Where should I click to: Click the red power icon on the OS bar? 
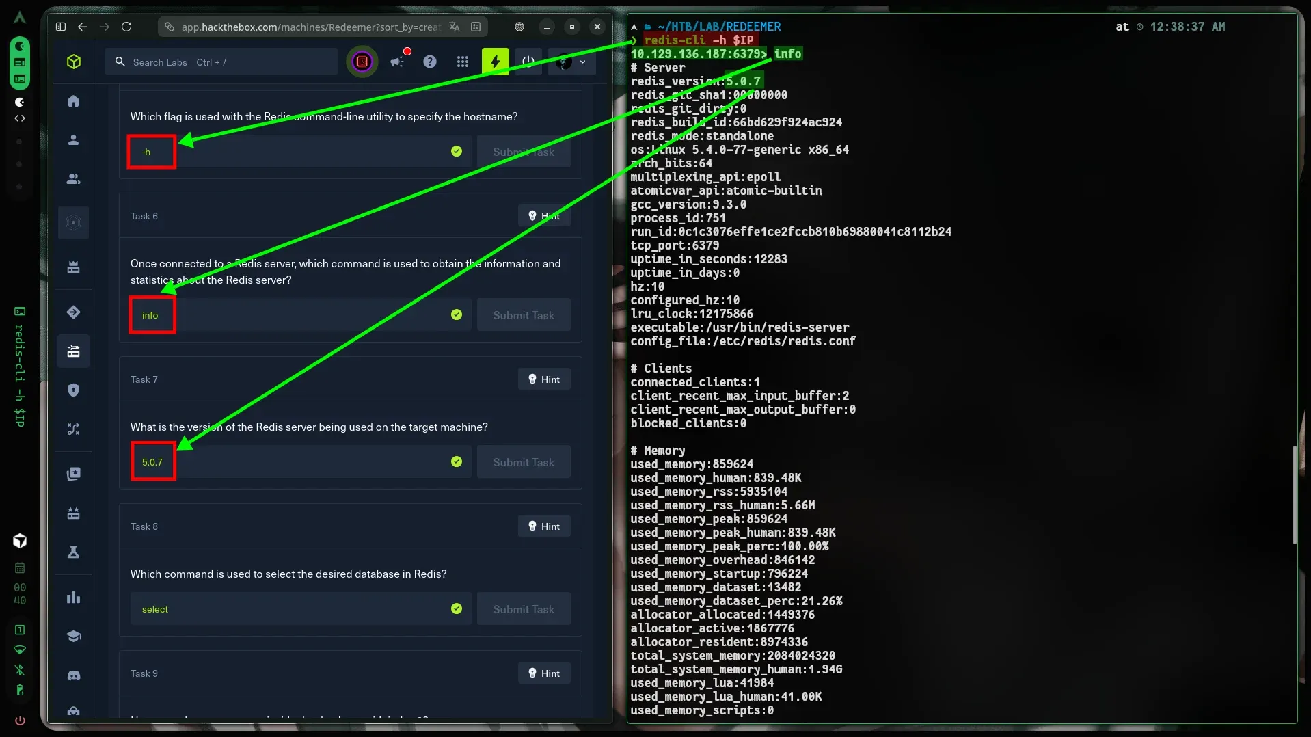pyautogui.click(x=20, y=720)
